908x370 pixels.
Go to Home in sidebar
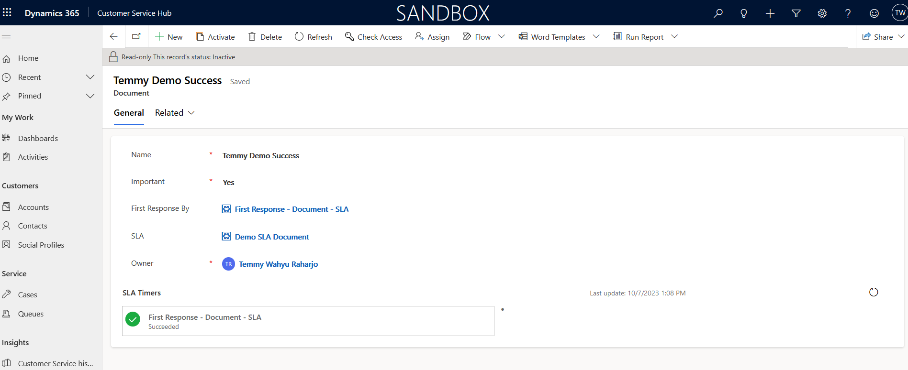(x=28, y=58)
